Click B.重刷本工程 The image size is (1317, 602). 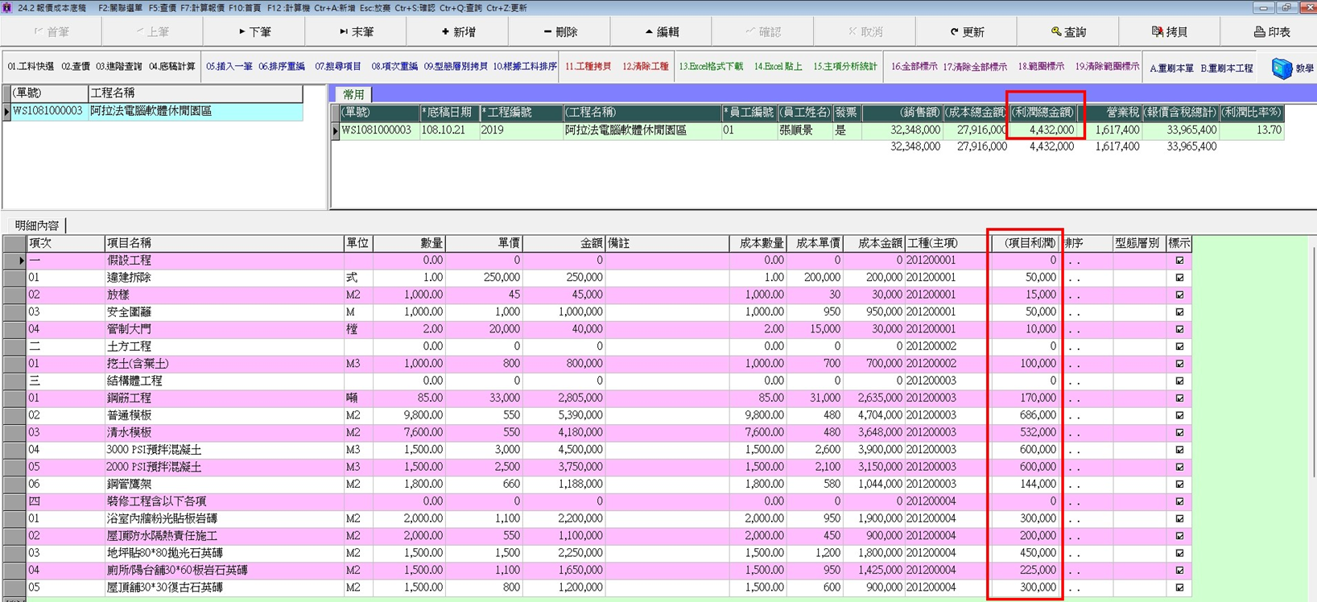point(1227,68)
